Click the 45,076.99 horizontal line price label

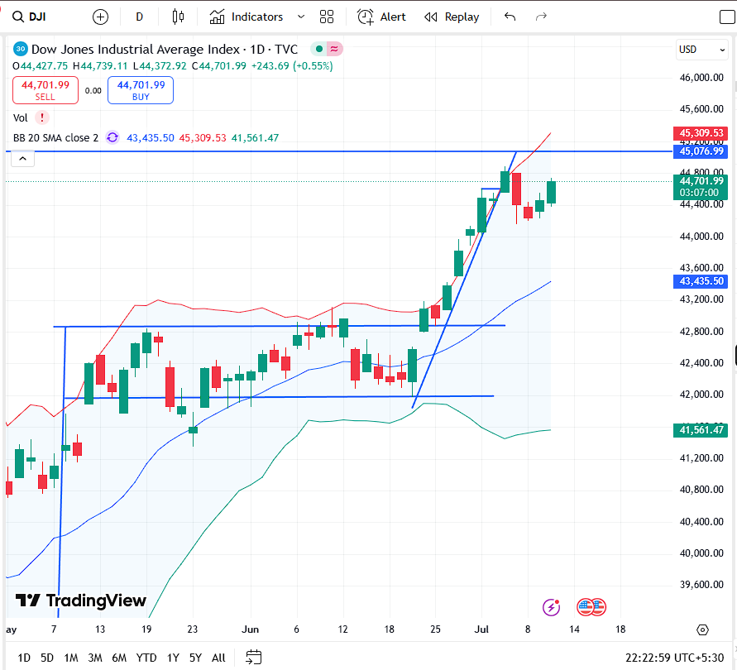coord(701,151)
